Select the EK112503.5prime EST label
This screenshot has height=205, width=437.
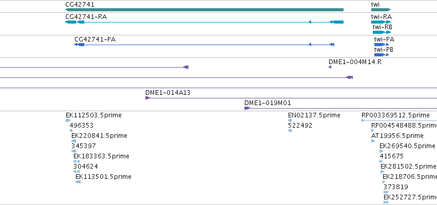93,115
